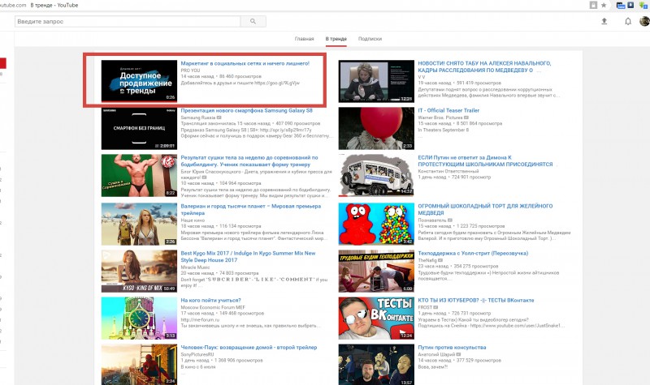Click goo.gl link in Маркетинг description
Image resolution: width=650 pixels, height=385 pixels.
click(277, 83)
